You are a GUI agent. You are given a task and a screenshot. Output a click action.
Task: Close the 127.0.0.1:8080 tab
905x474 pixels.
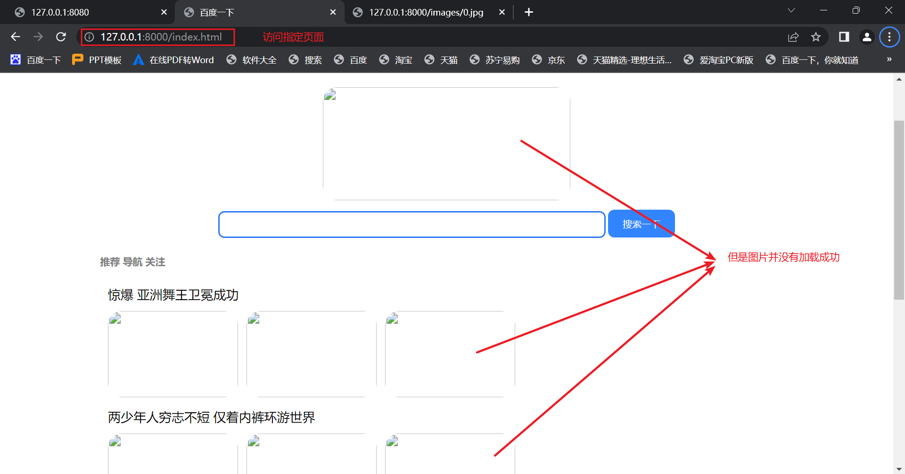[x=164, y=12]
